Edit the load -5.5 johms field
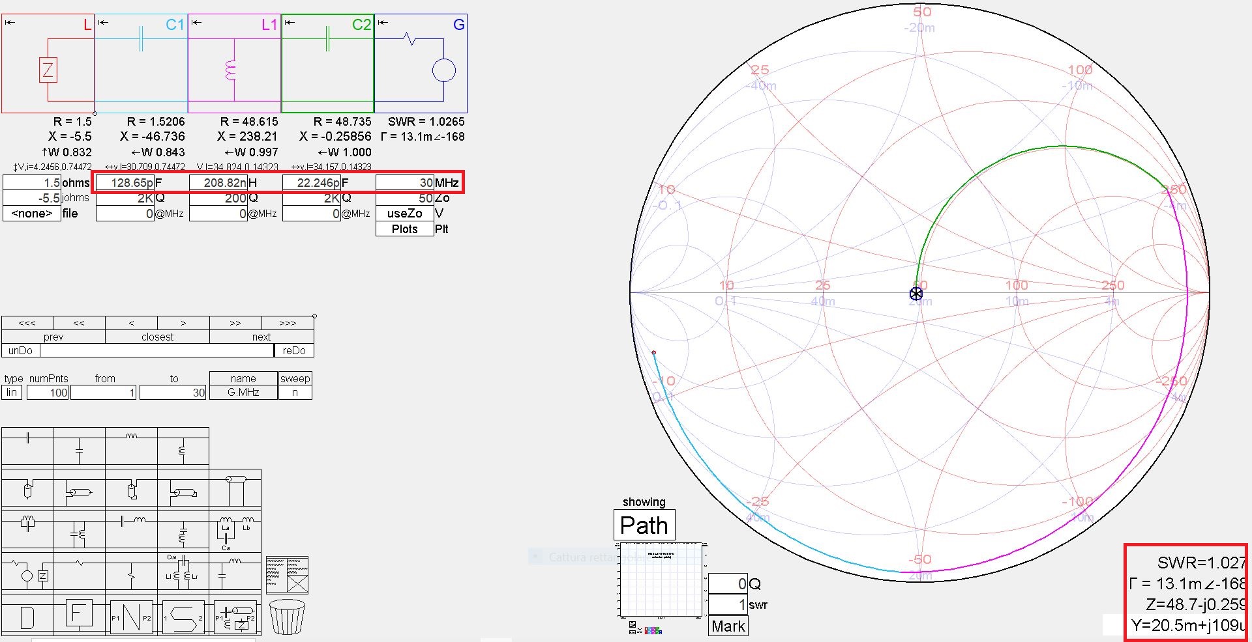The image size is (1252, 642). pos(32,198)
